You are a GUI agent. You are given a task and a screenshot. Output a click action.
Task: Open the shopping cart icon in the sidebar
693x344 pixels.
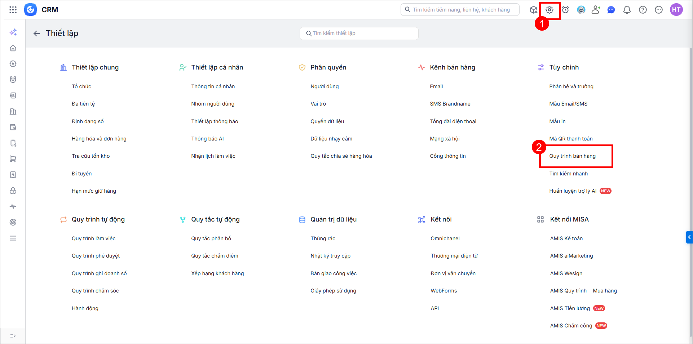pyautogui.click(x=13, y=159)
